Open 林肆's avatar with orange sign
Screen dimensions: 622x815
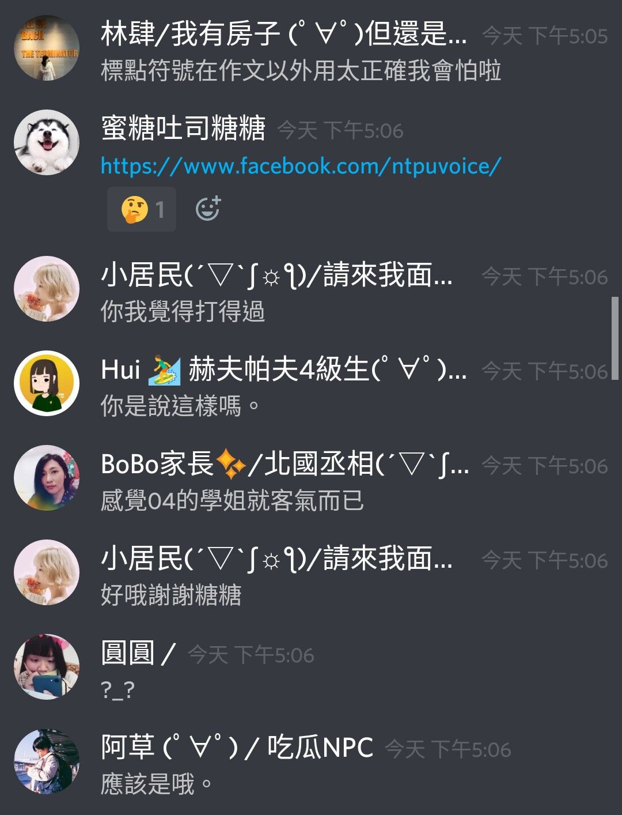(47, 48)
